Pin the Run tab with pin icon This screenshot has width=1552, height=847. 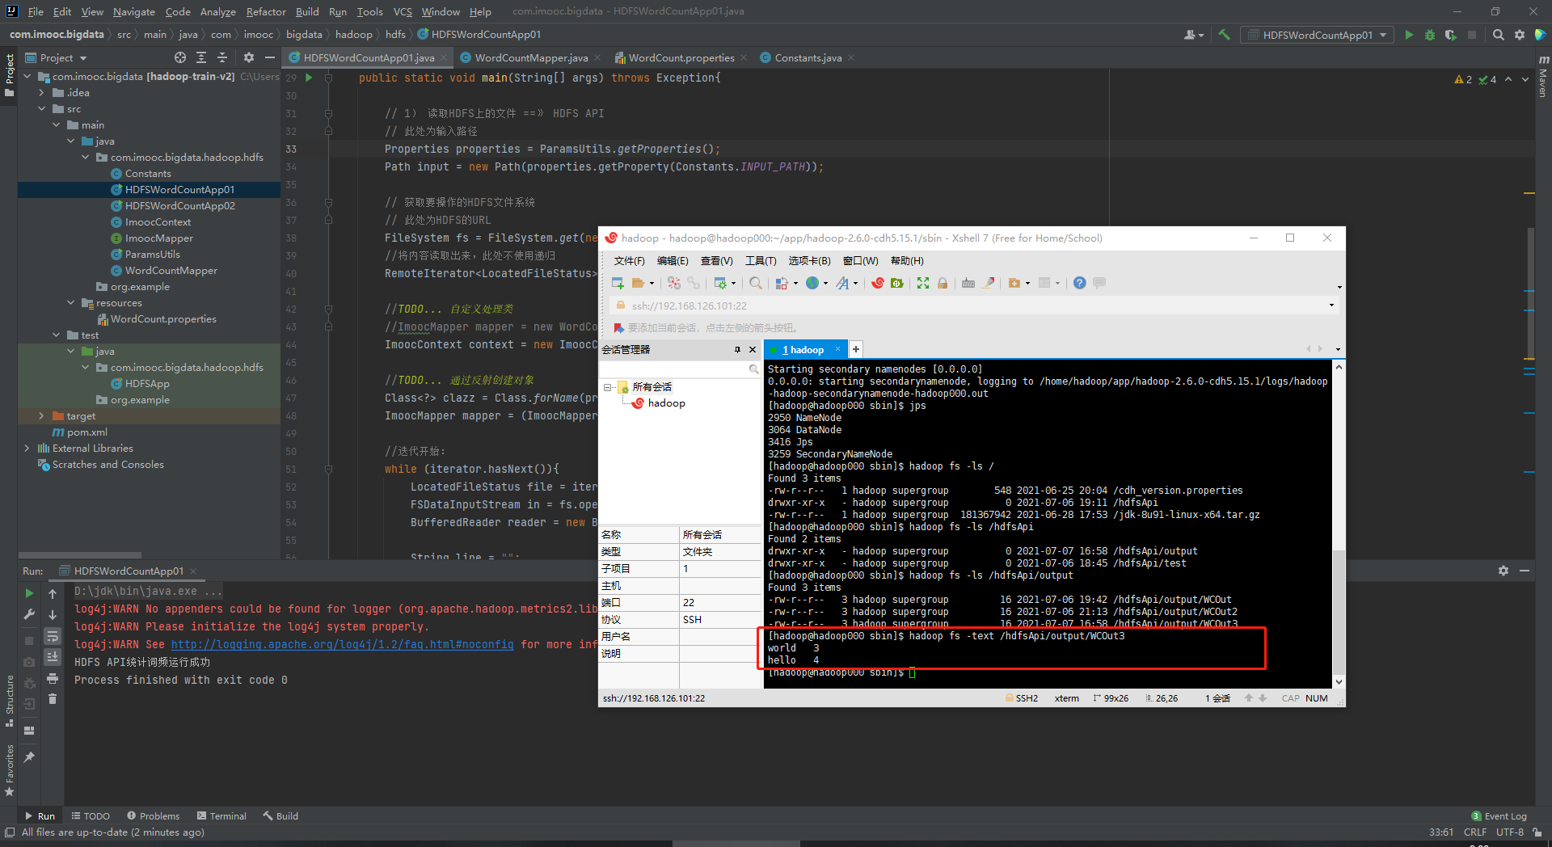pos(29,757)
